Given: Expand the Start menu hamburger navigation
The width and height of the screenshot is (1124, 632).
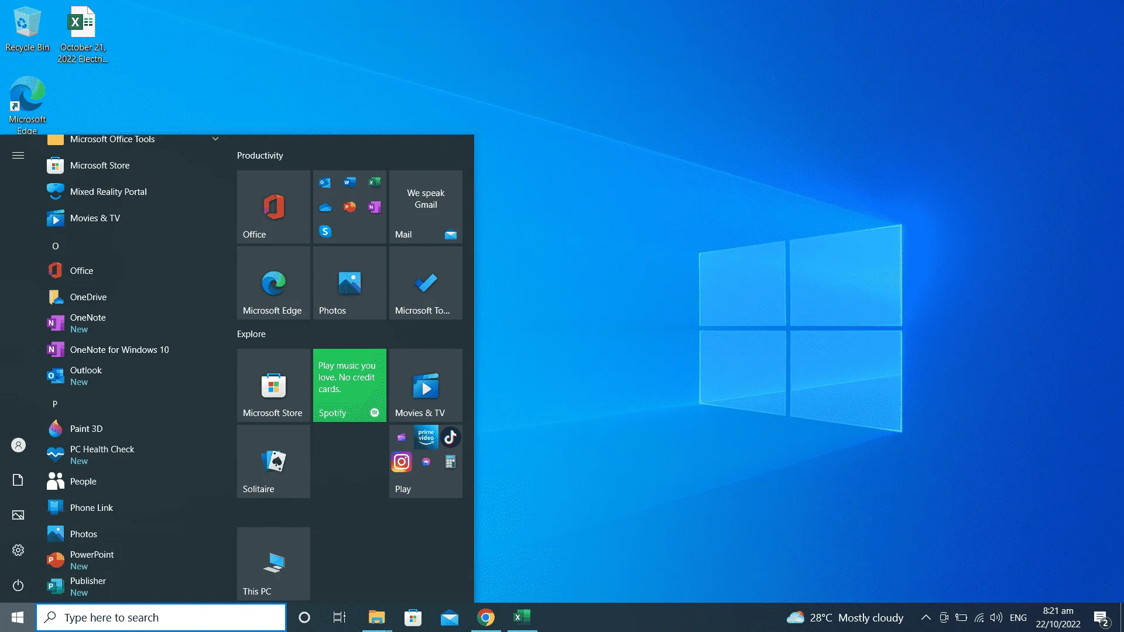Looking at the screenshot, I should click(18, 156).
